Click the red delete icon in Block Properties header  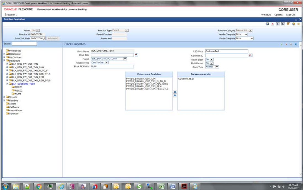click(x=286, y=44)
